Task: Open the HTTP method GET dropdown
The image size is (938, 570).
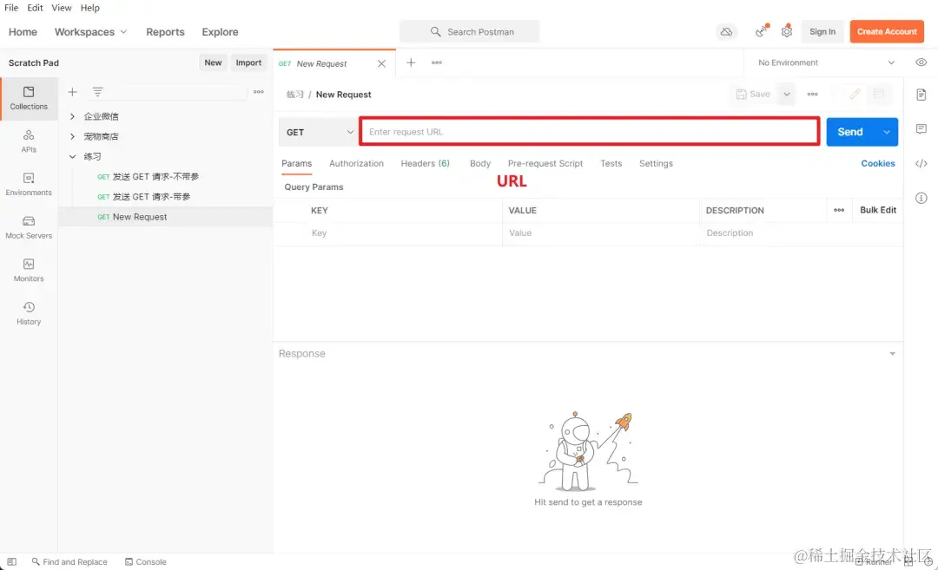Action: (x=319, y=132)
